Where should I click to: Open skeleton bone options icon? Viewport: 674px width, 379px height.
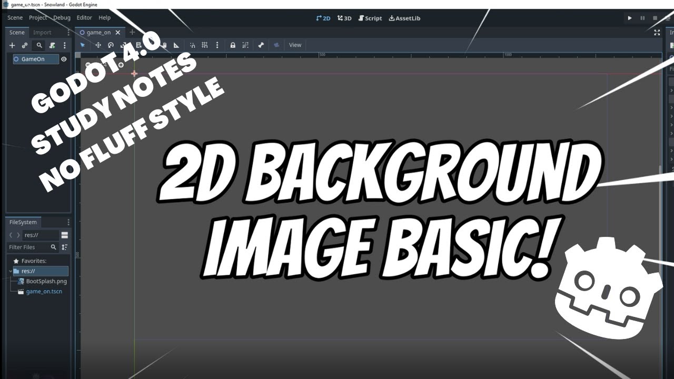tap(261, 45)
